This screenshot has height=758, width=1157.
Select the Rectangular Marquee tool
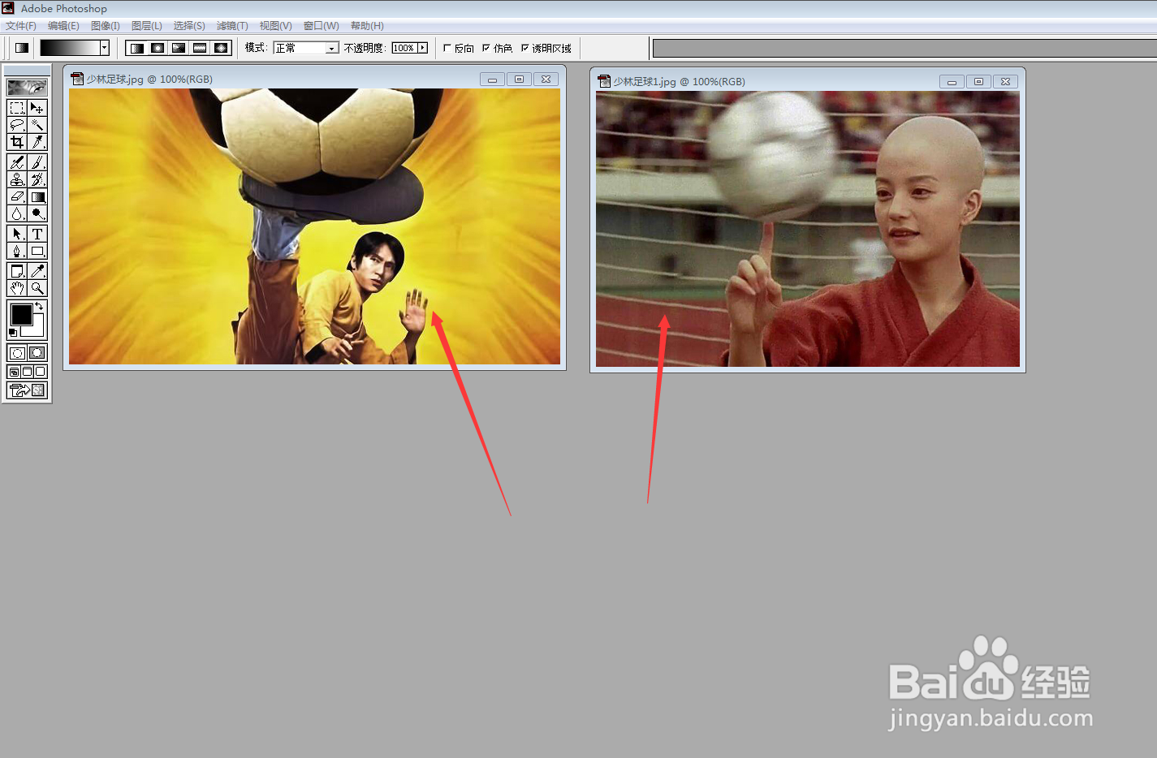[17, 108]
